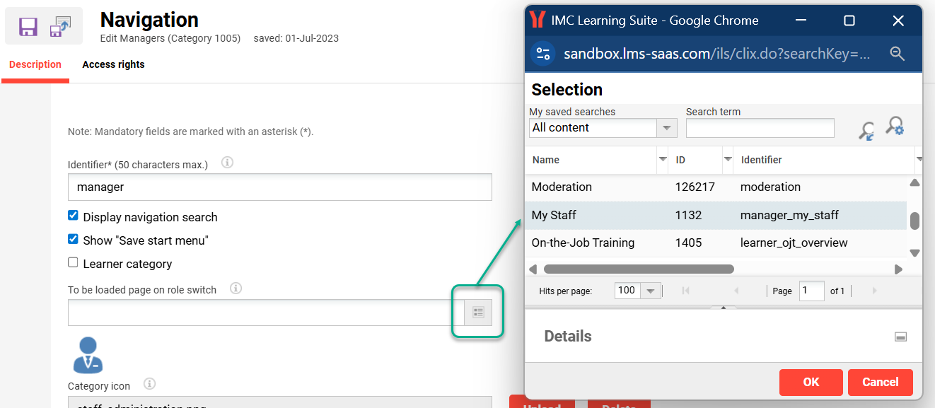Enable the Learner category checkbox
The height and width of the screenshot is (408, 935).
pos(73,262)
